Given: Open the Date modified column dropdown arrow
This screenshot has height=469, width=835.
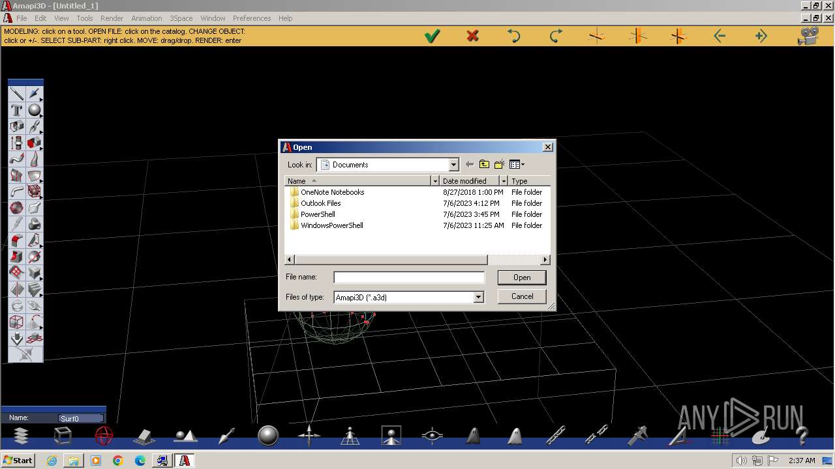Looking at the screenshot, I should 504,180.
